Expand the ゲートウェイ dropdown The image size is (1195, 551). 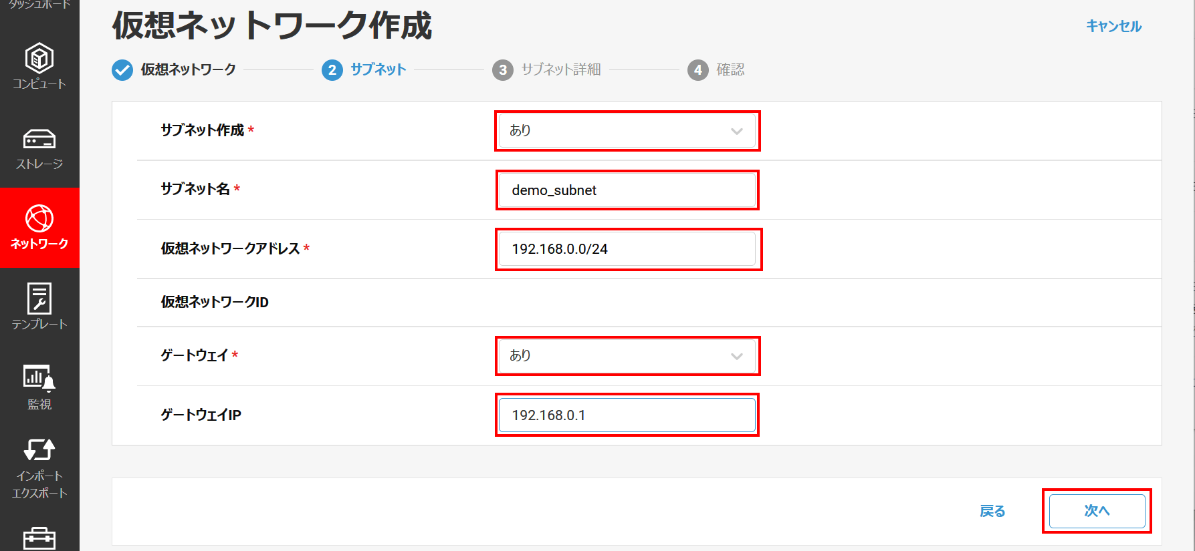pos(627,356)
